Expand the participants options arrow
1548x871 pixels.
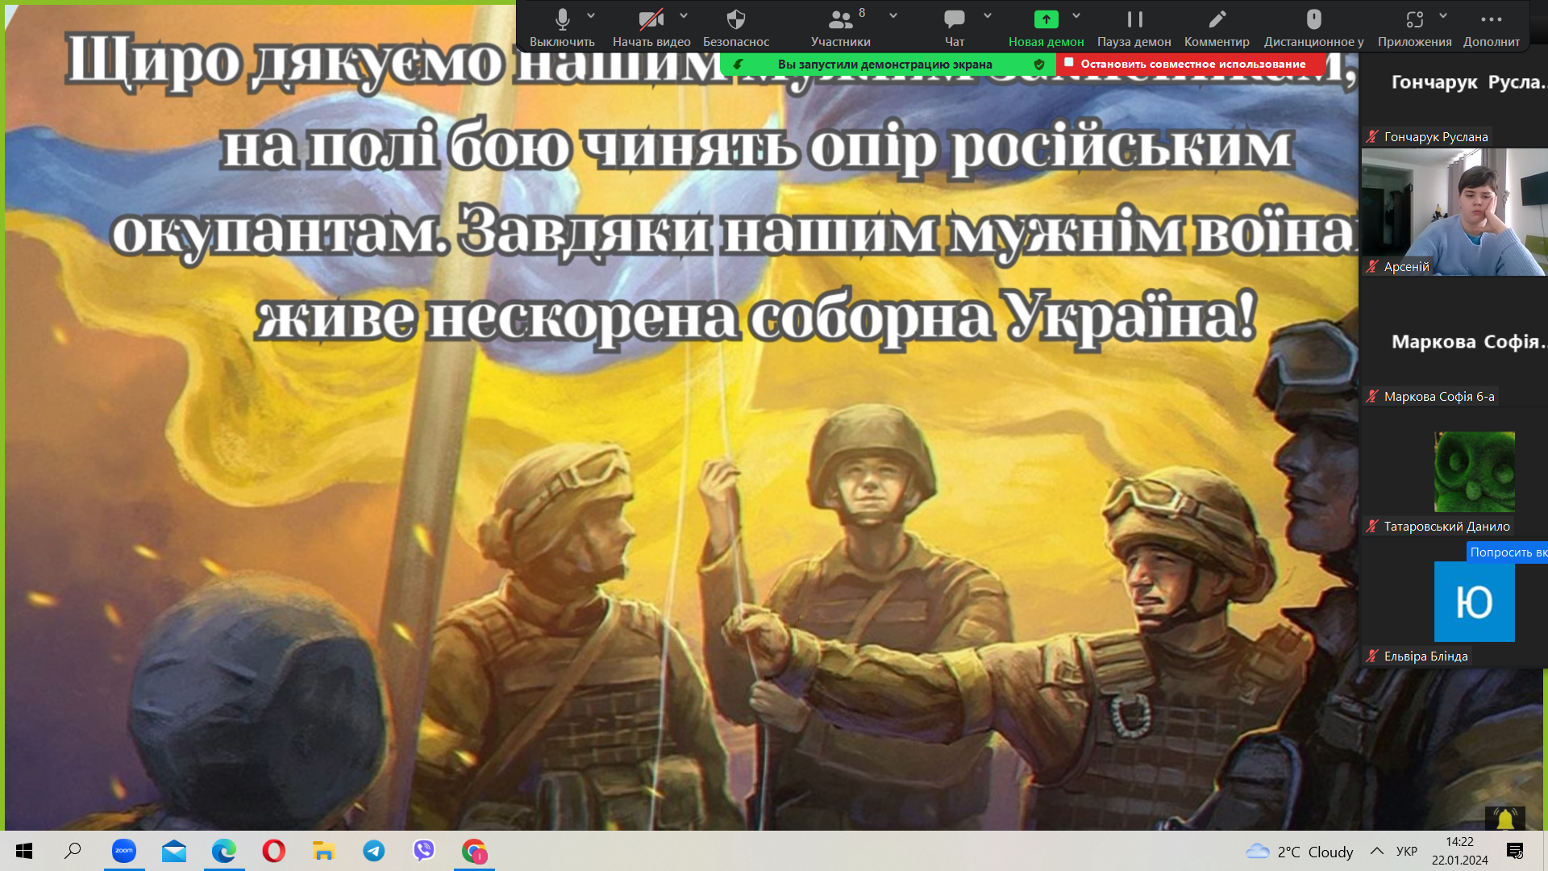893,15
